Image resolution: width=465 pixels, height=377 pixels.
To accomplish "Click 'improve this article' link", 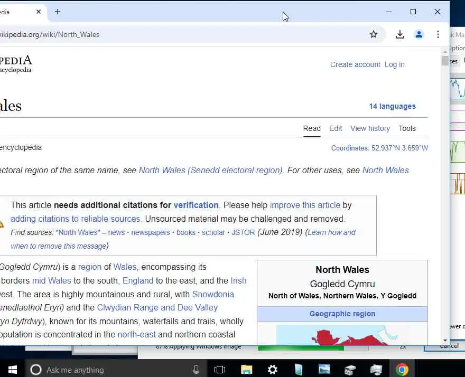I will (305, 205).
